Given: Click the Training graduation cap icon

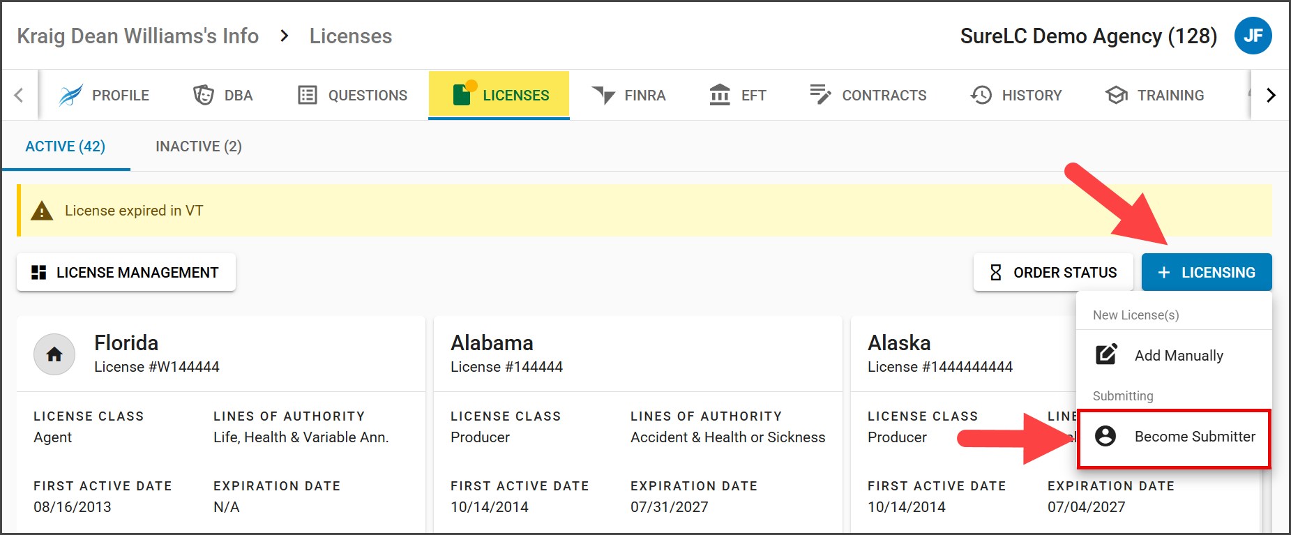Looking at the screenshot, I should pyautogui.click(x=1117, y=95).
